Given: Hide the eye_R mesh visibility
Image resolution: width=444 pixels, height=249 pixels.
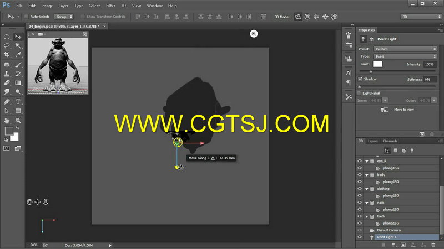Looking at the screenshot, I should (x=360, y=161).
